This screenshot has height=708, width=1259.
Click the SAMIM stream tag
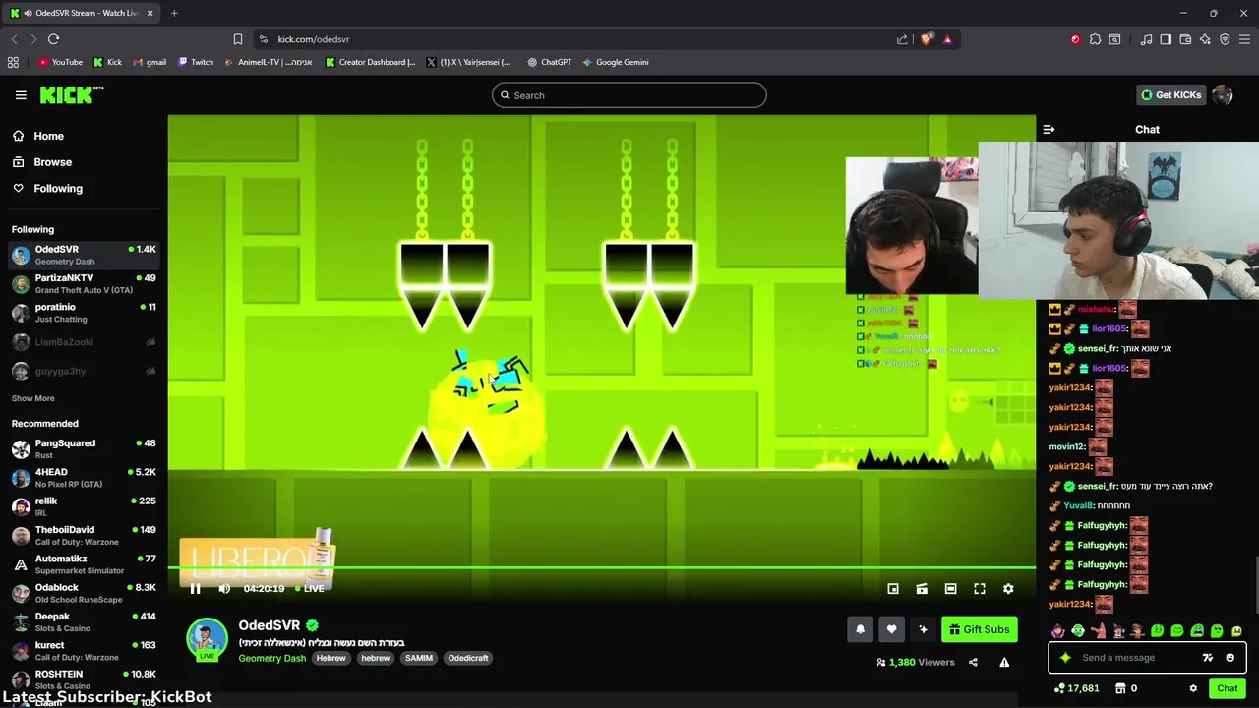(x=419, y=658)
